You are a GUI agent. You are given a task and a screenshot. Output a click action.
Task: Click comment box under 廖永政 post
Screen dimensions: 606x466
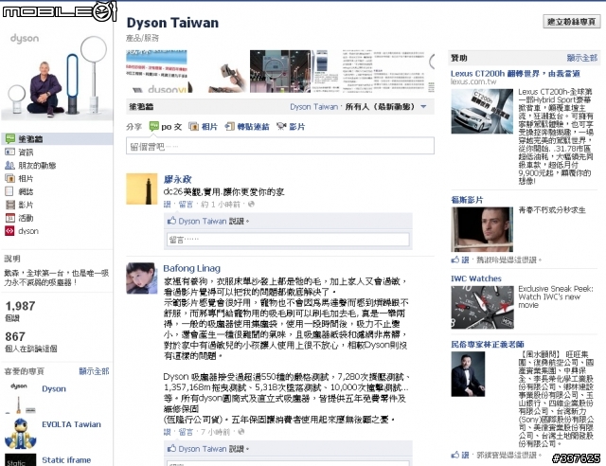click(288, 240)
